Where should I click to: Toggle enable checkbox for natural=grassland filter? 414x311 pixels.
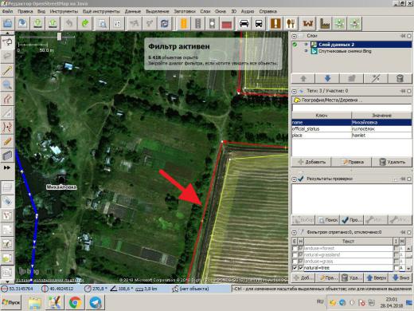tap(295, 254)
